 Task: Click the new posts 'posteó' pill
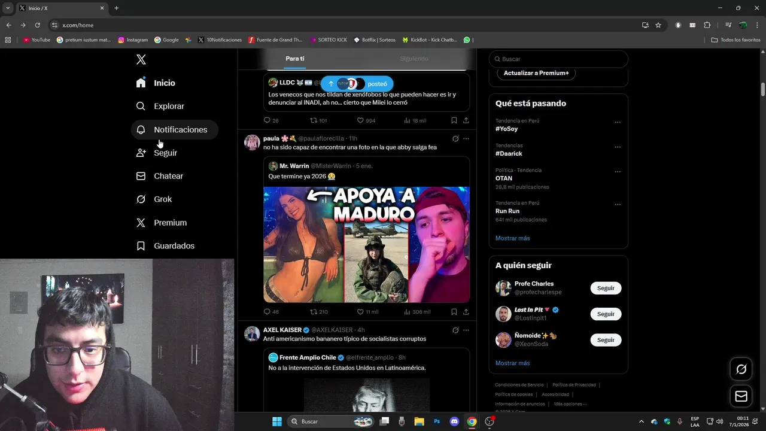click(x=357, y=84)
